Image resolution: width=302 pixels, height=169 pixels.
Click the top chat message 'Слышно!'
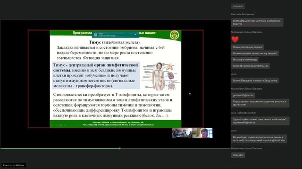[x=238, y=6]
